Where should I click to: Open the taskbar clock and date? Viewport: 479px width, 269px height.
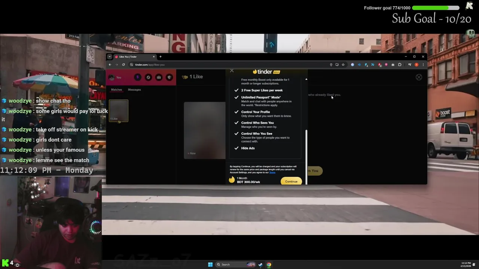coord(466,265)
